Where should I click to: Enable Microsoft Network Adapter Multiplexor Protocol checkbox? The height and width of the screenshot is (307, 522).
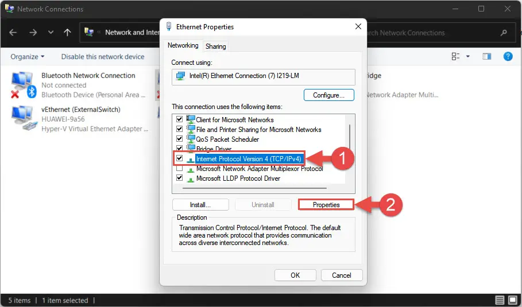pyautogui.click(x=179, y=168)
